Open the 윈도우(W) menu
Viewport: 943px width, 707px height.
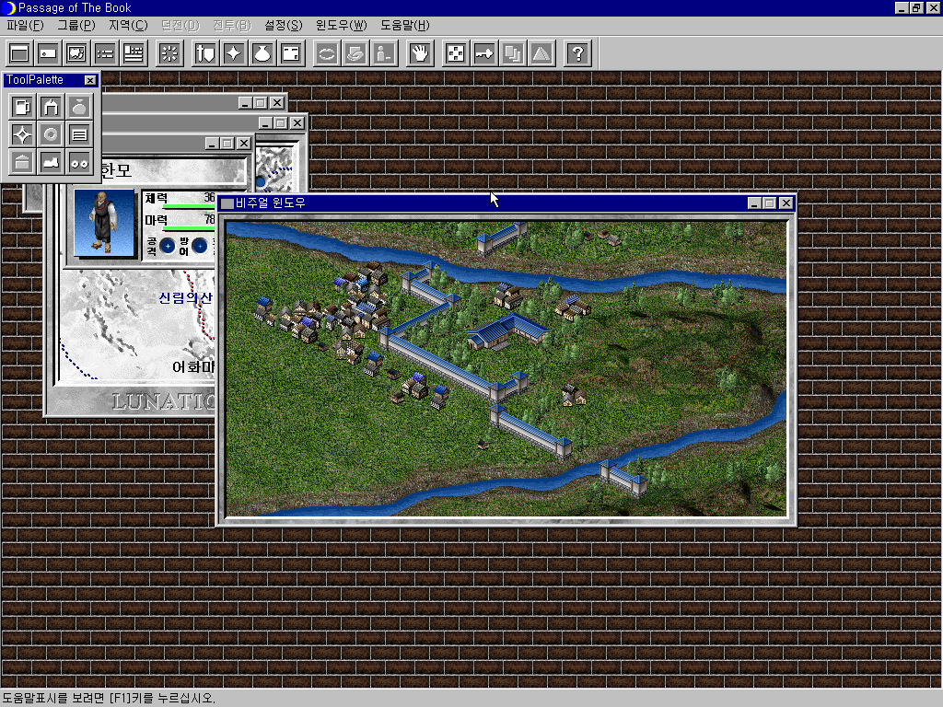pyautogui.click(x=341, y=25)
